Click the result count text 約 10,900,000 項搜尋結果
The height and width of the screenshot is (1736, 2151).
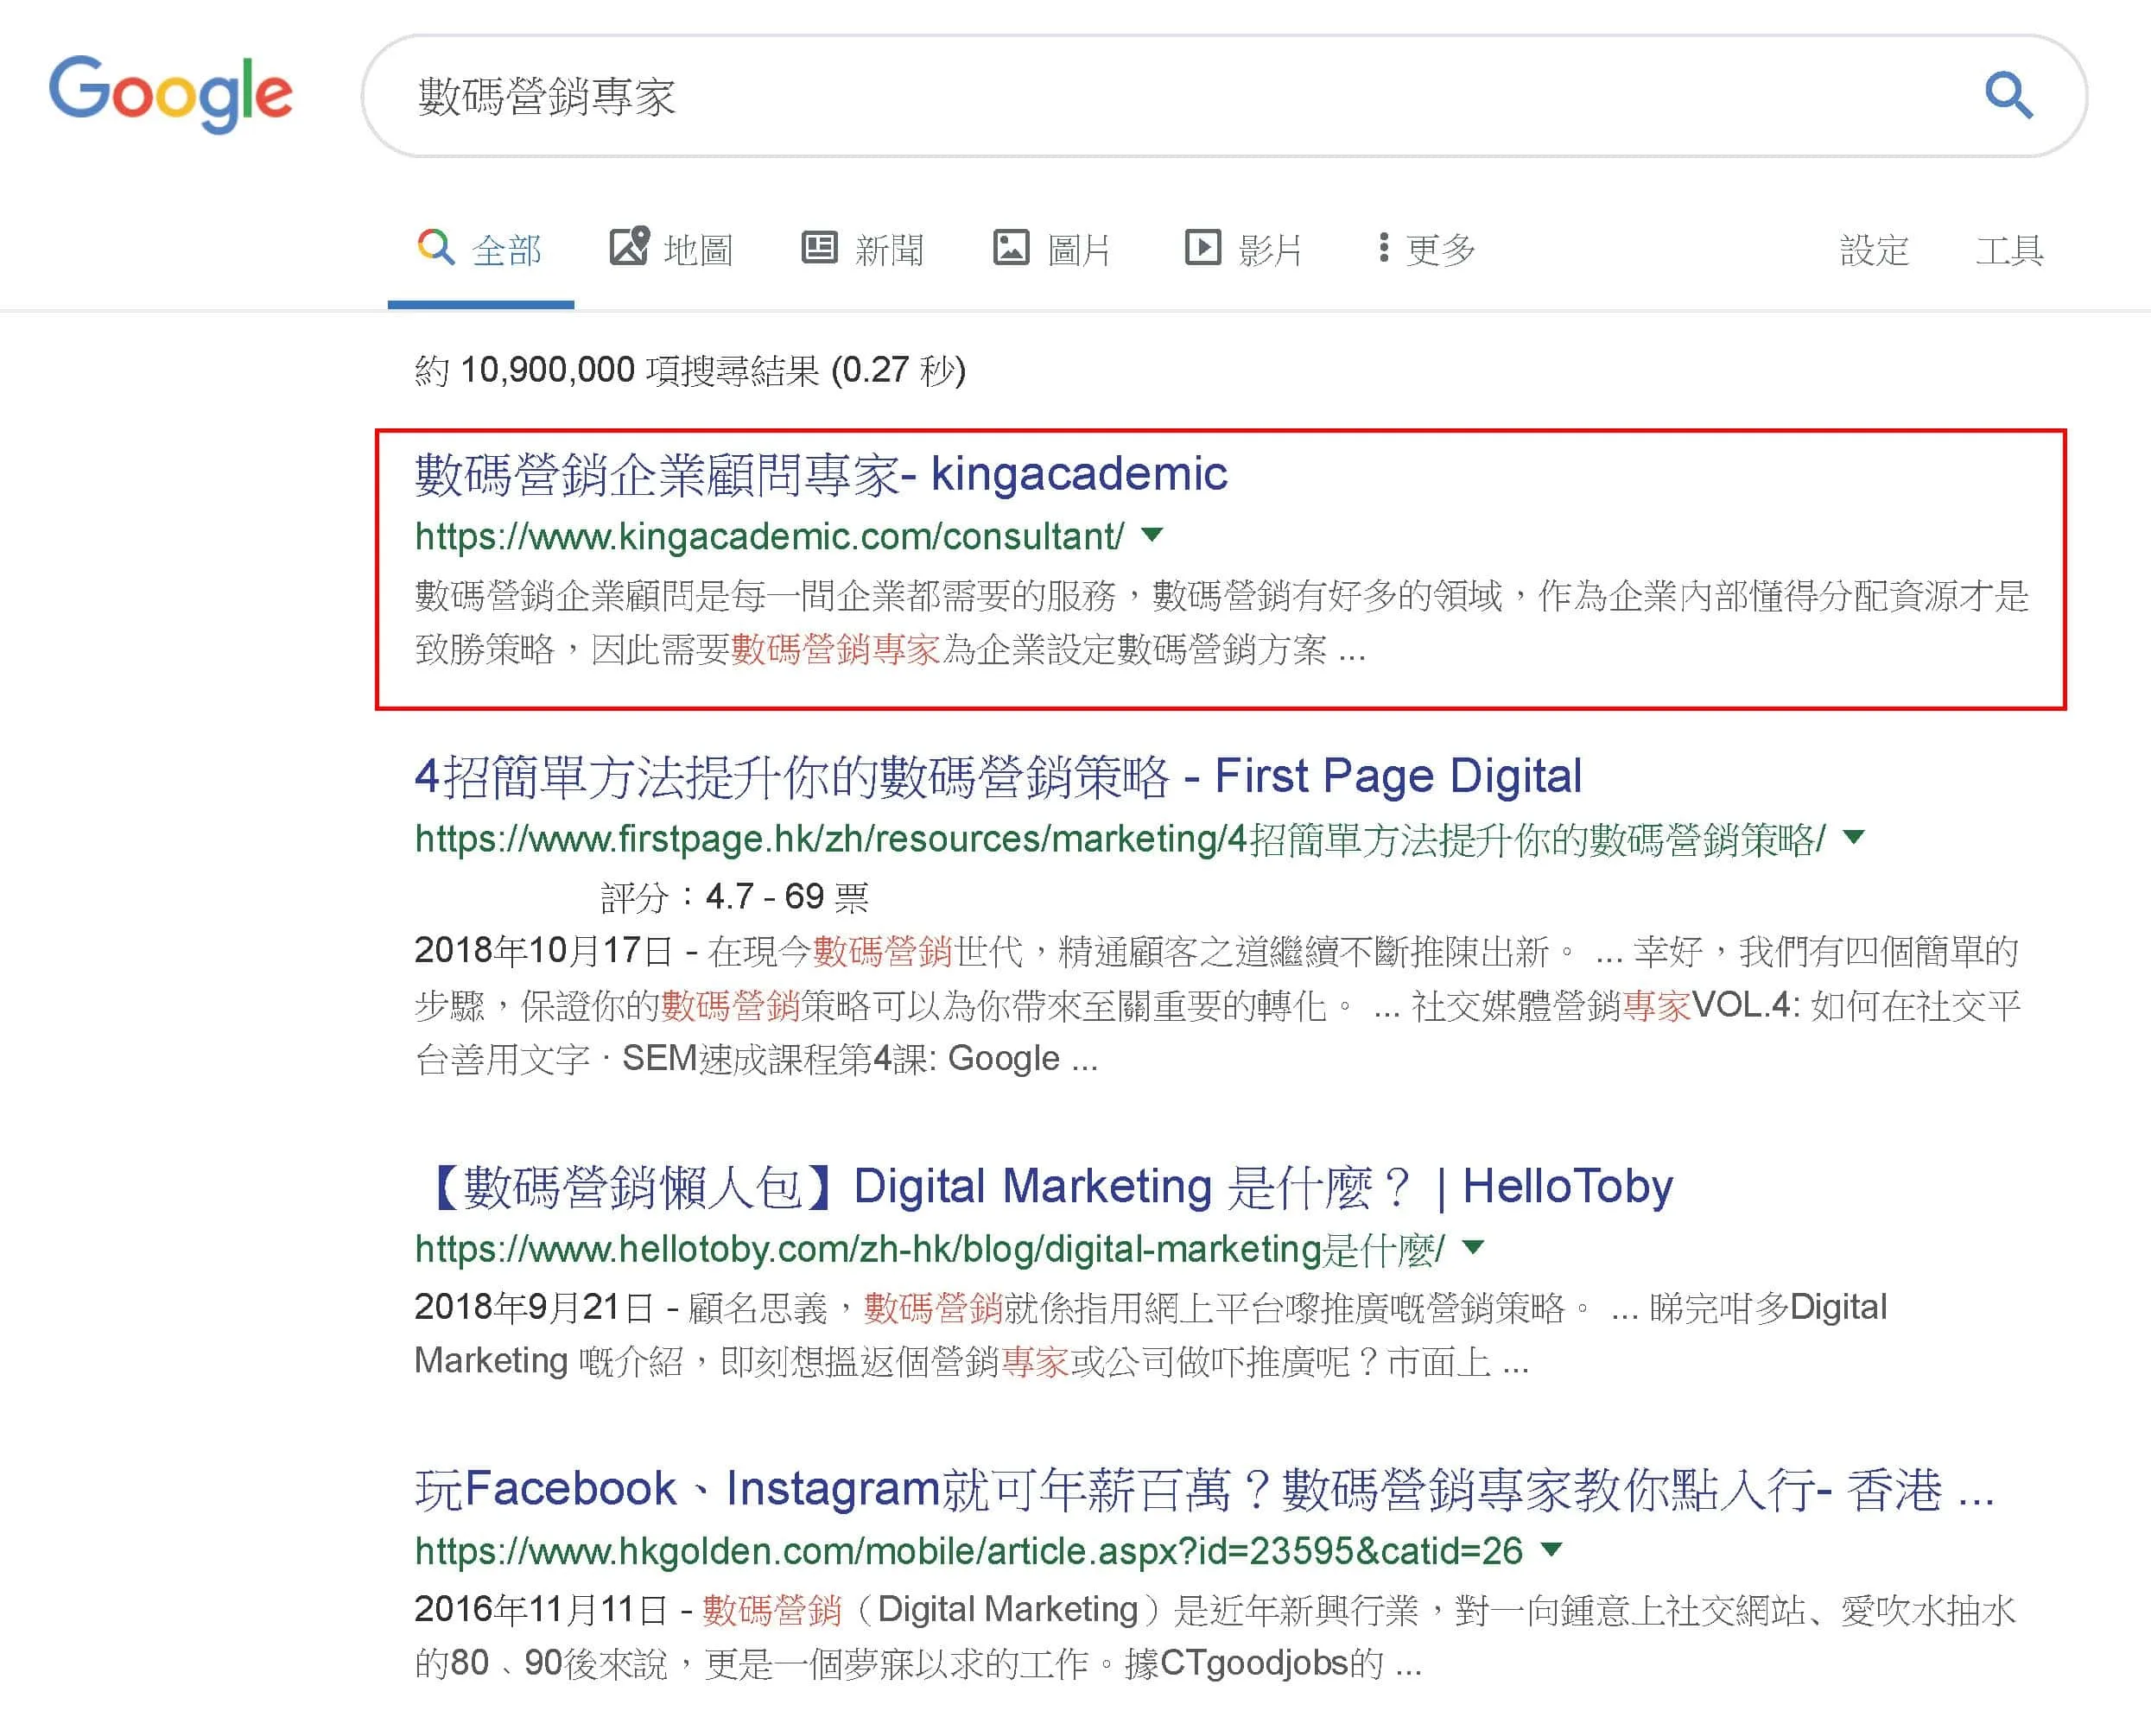617,371
